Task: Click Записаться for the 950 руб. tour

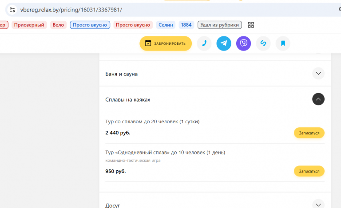Action: pyautogui.click(x=309, y=171)
